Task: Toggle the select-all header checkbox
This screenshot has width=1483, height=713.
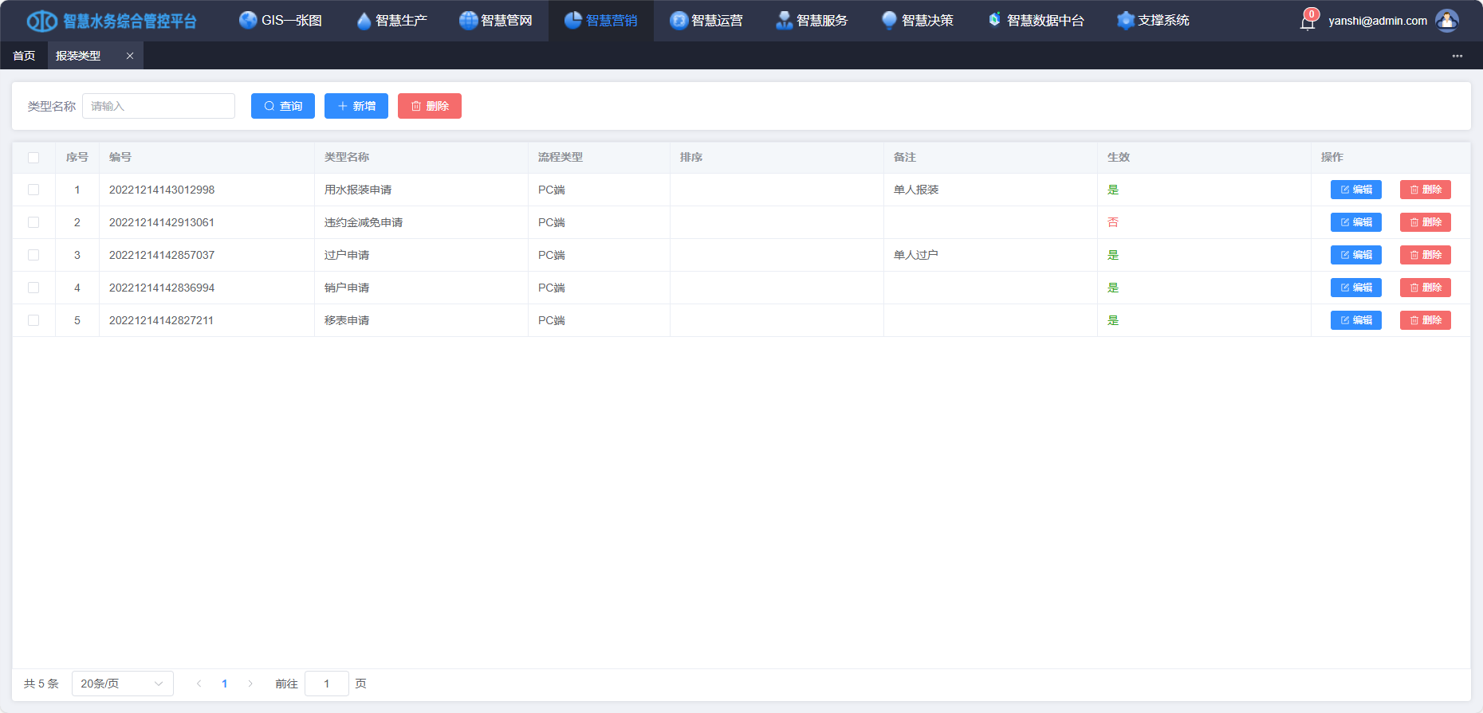Action: click(x=33, y=158)
